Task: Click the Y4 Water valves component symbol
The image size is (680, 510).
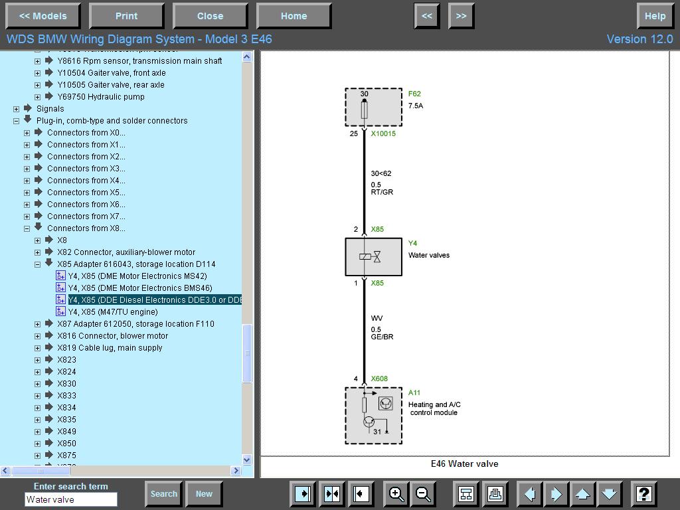Action: pos(373,257)
